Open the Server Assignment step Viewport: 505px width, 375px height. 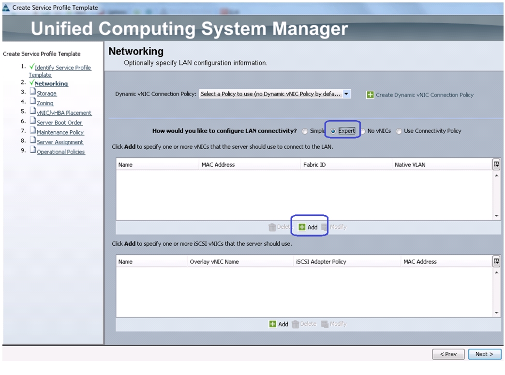point(60,142)
